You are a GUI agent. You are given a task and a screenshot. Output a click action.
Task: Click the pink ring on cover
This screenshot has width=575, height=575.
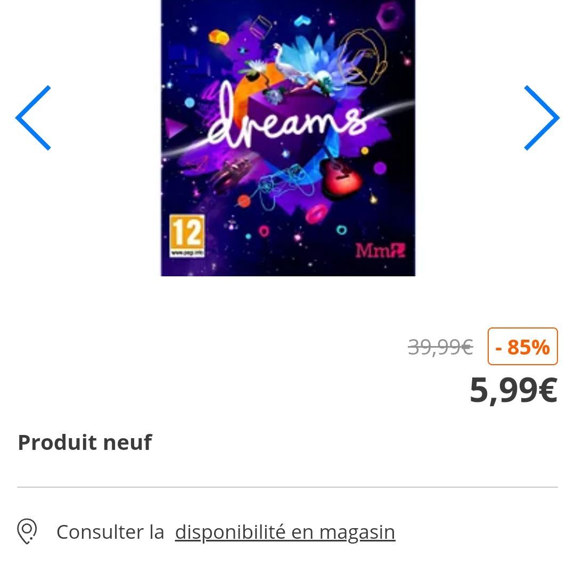click(x=316, y=213)
